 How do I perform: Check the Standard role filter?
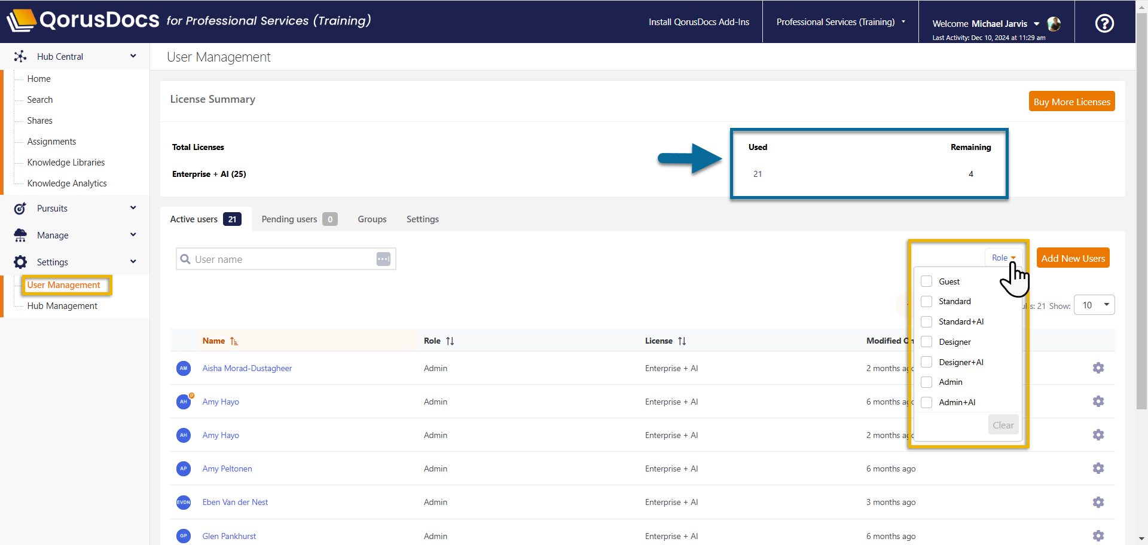(x=927, y=301)
